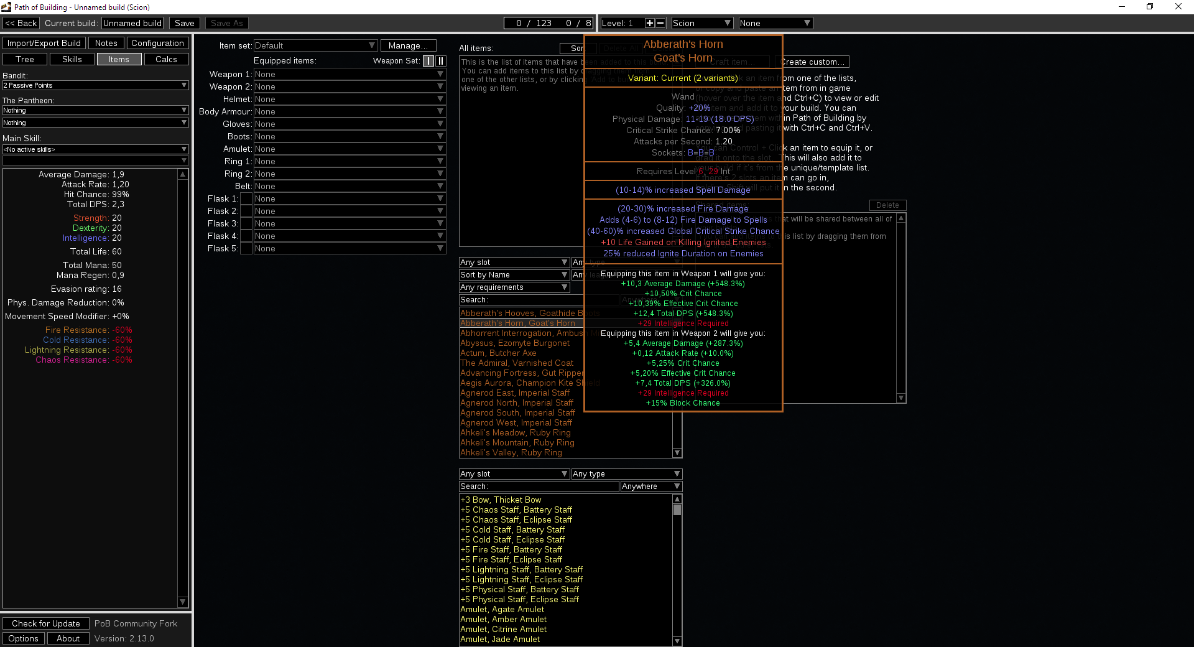Open the Any slot filter above Sort by Name
Viewport: 1194px width, 647px height.
[514, 263]
